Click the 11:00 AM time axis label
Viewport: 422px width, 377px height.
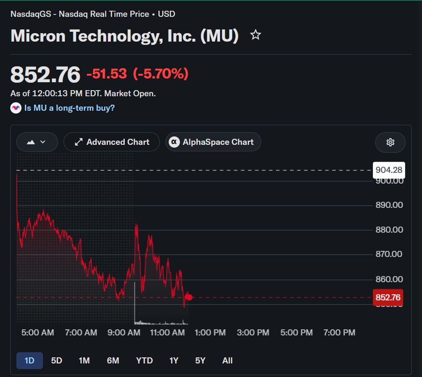(x=167, y=333)
